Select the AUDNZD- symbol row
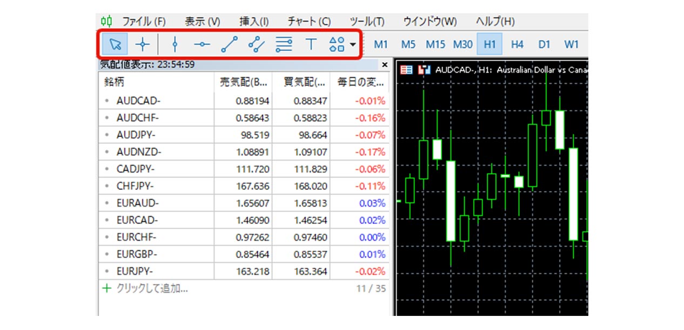Image resolution: width=684 pixels, height=330 pixels. pyautogui.click(x=244, y=152)
